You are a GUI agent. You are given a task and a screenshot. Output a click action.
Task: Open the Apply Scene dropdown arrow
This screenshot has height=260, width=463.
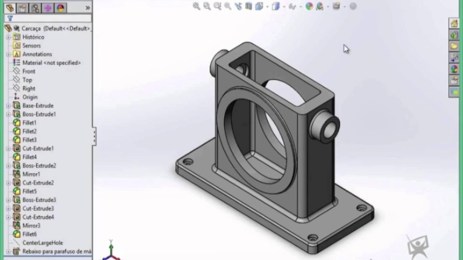click(327, 6)
